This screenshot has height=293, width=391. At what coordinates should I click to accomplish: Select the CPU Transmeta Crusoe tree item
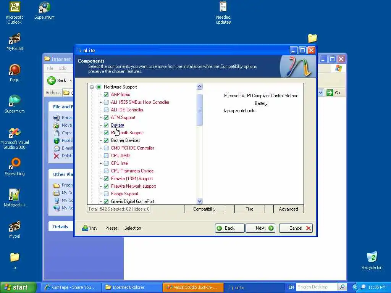point(132,171)
